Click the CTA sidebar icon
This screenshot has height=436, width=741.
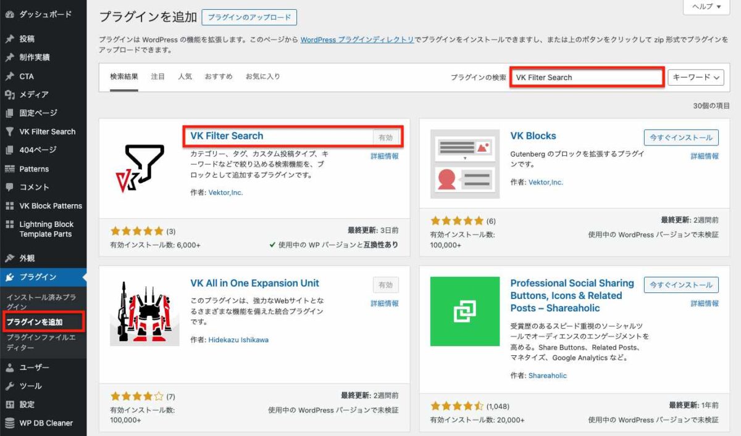coord(9,75)
